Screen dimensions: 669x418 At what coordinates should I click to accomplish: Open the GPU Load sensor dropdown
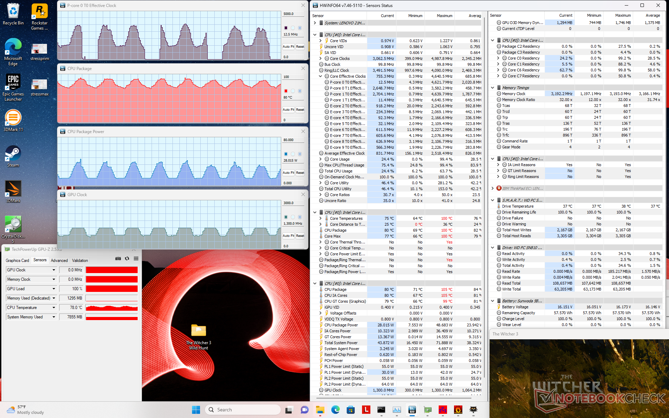tap(54, 289)
